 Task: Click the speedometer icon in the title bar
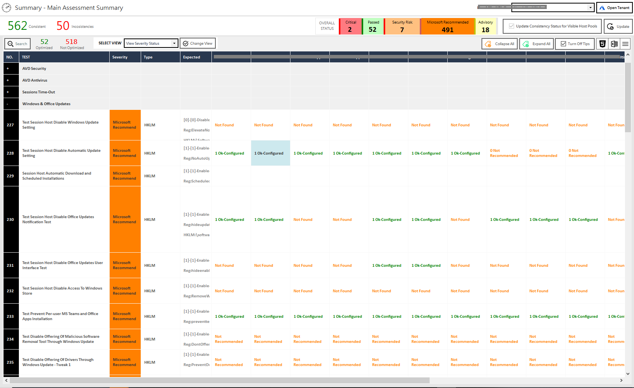pyautogui.click(x=6, y=7)
